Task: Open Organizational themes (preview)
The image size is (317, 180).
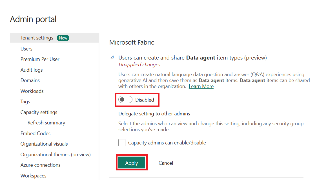Action: pyautogui.click(x=56, y=155)
